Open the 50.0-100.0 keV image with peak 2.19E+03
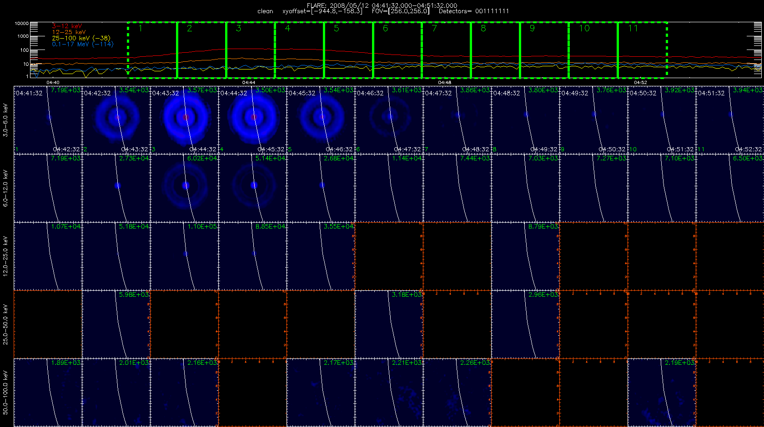Screen dimensions: 764x427 662,392
